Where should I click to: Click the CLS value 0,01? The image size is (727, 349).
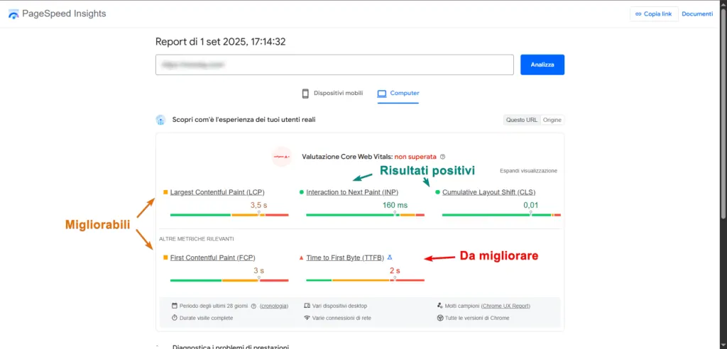click(x=531, y=205)
